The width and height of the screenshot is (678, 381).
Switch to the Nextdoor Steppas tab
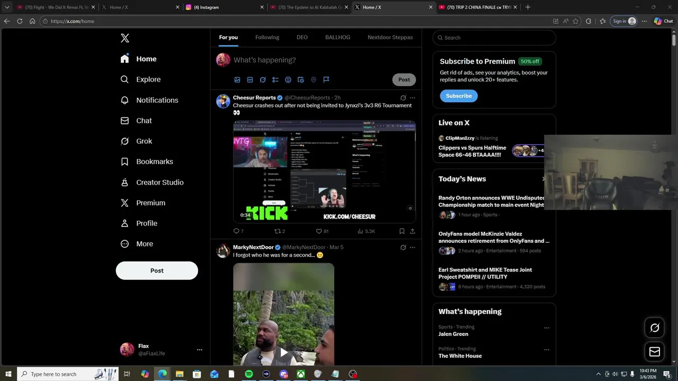click(390, 38)
